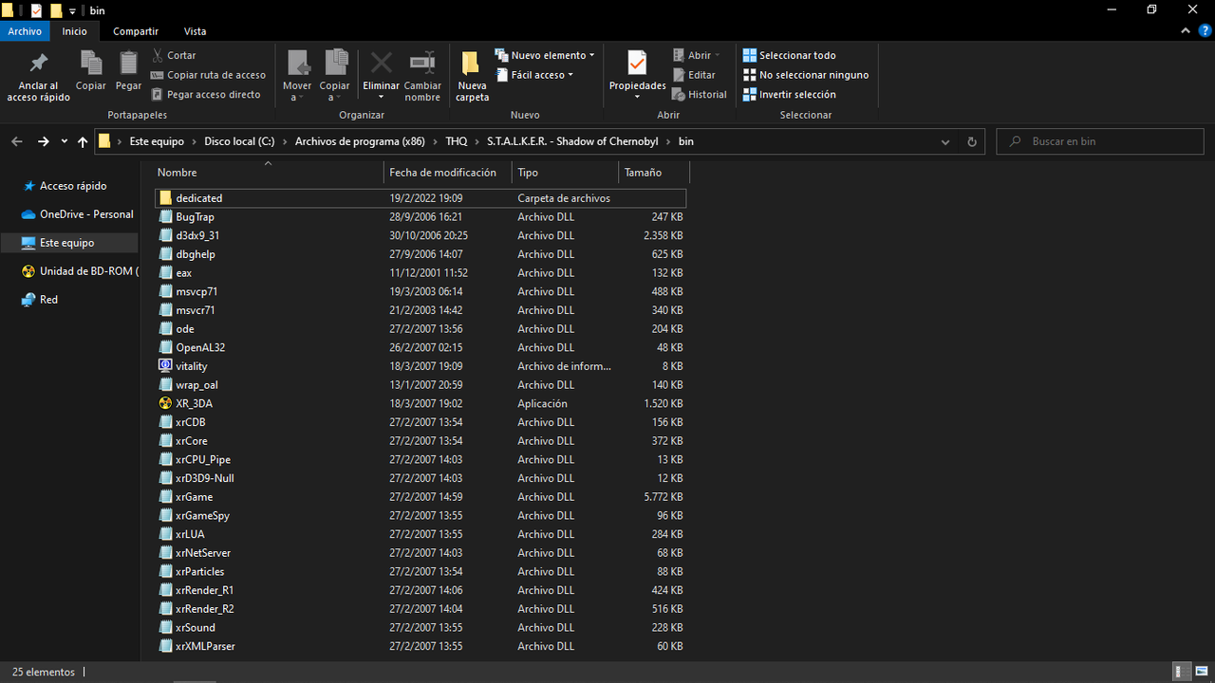Select the BugTrap DLL file

(x=420, y=217)
